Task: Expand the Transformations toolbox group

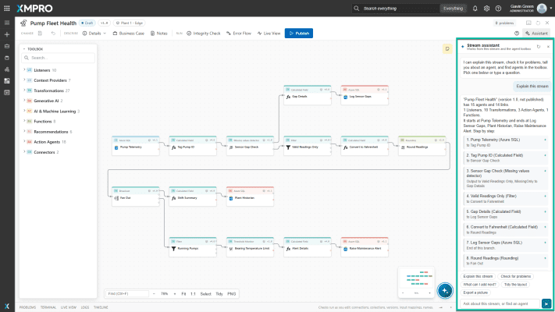Action: [45, 90]
